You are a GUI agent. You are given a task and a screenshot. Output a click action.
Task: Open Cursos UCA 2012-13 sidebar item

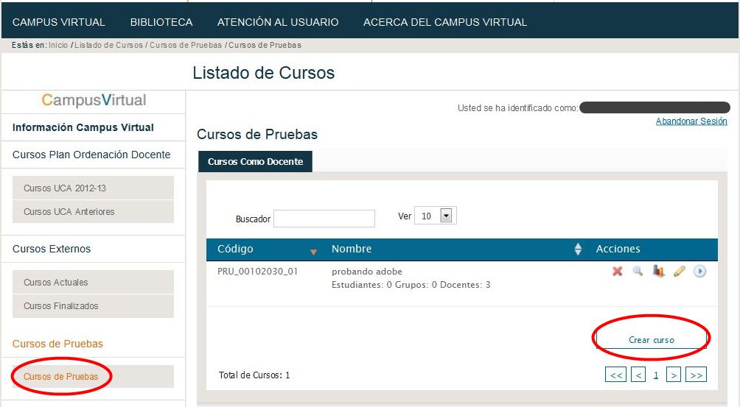tap(93, 188)
